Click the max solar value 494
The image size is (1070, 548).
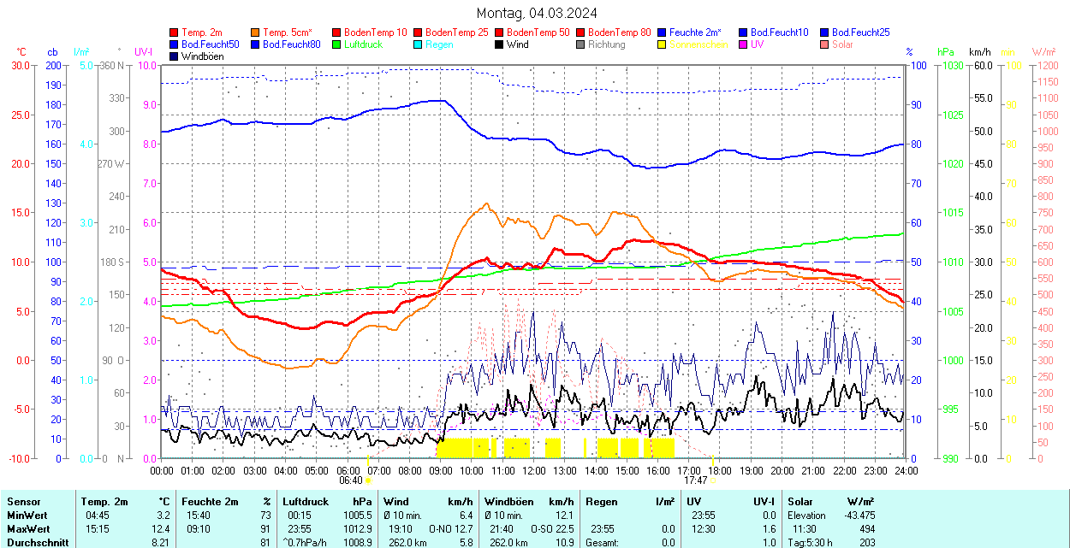(866, 529)
